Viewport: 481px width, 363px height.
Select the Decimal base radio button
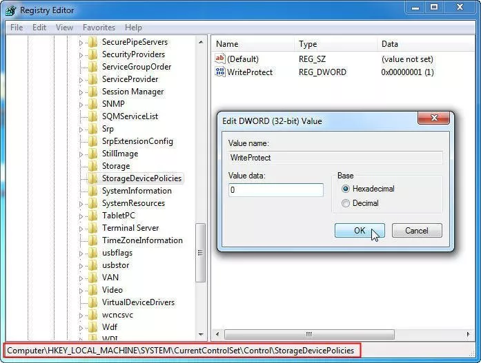point(346,203)
